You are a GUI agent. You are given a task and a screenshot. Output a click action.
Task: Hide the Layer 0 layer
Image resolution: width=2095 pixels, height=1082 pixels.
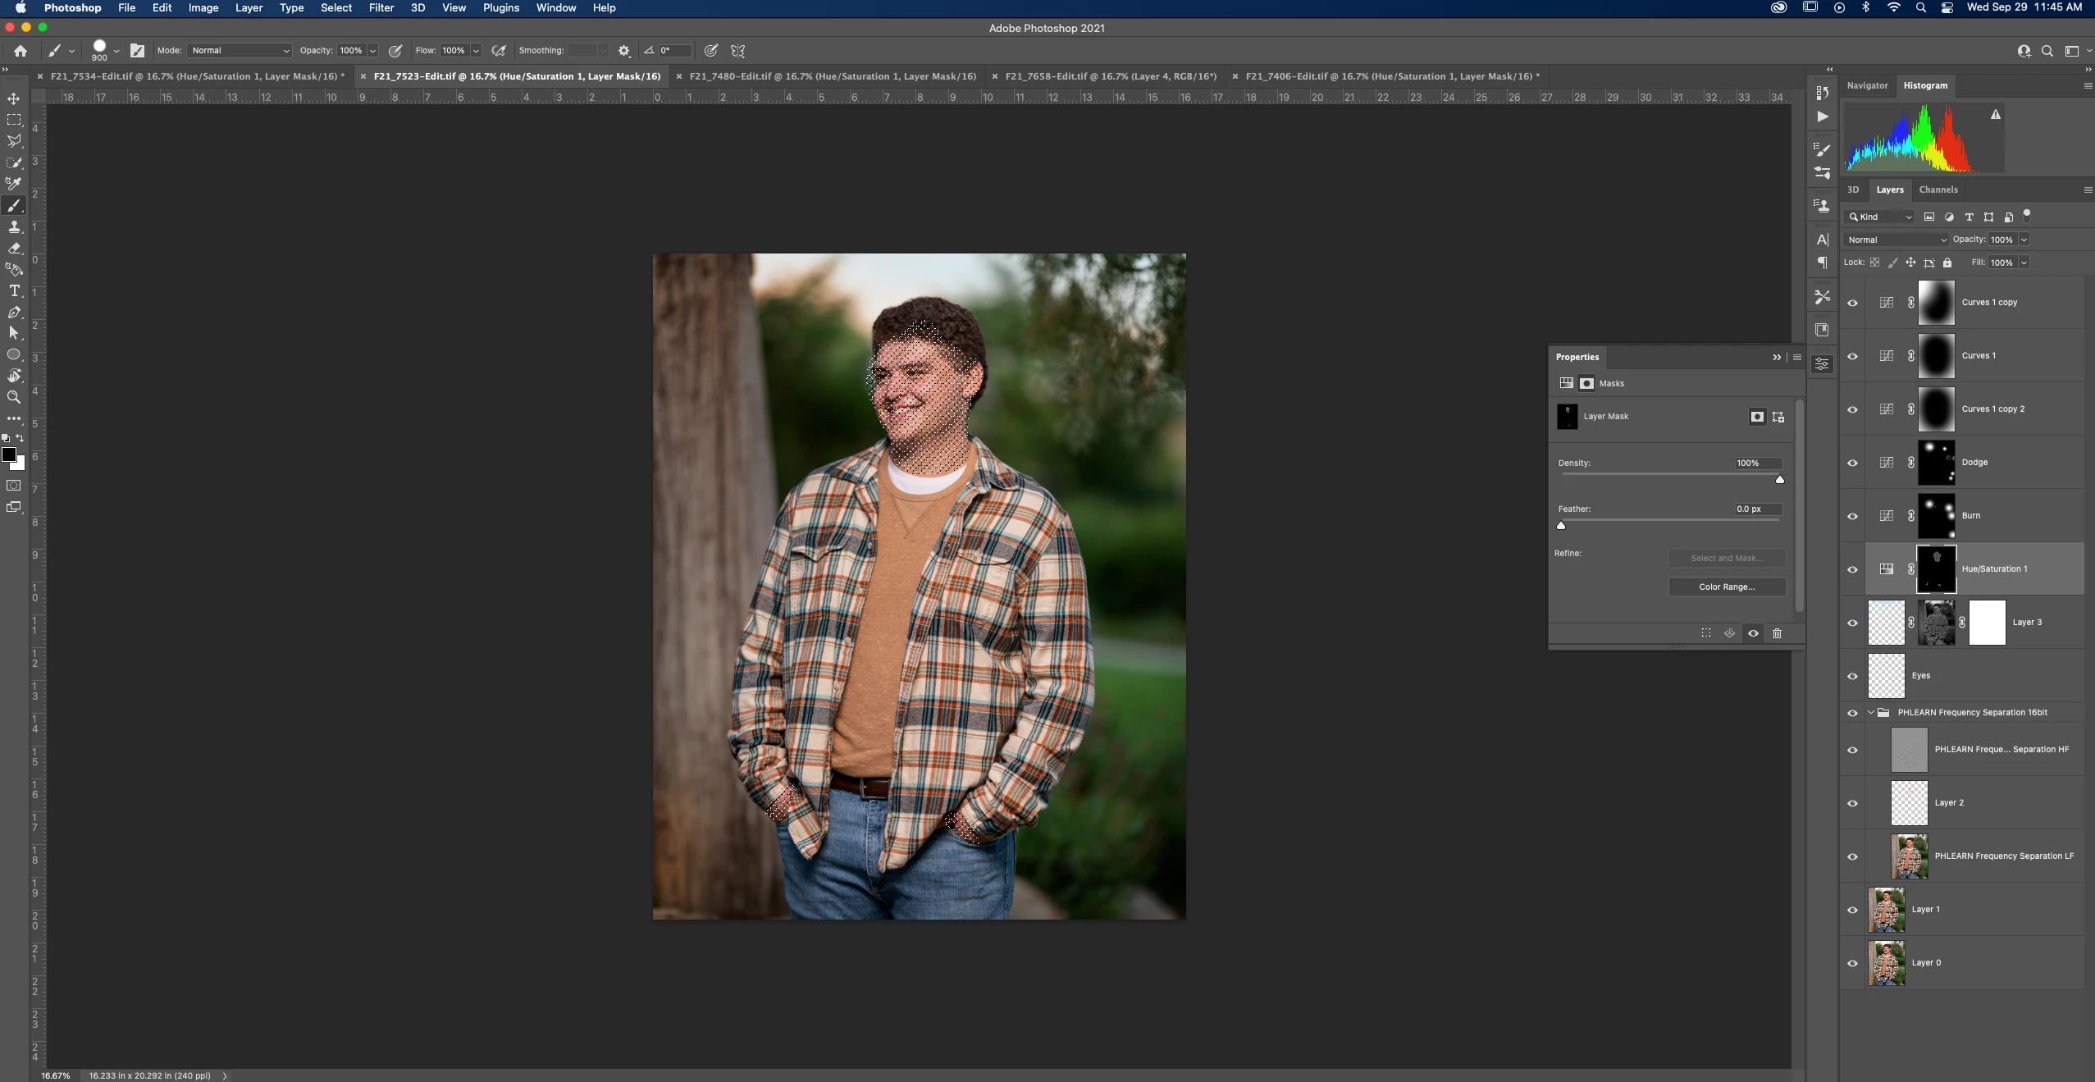[x=1852, y=963]
